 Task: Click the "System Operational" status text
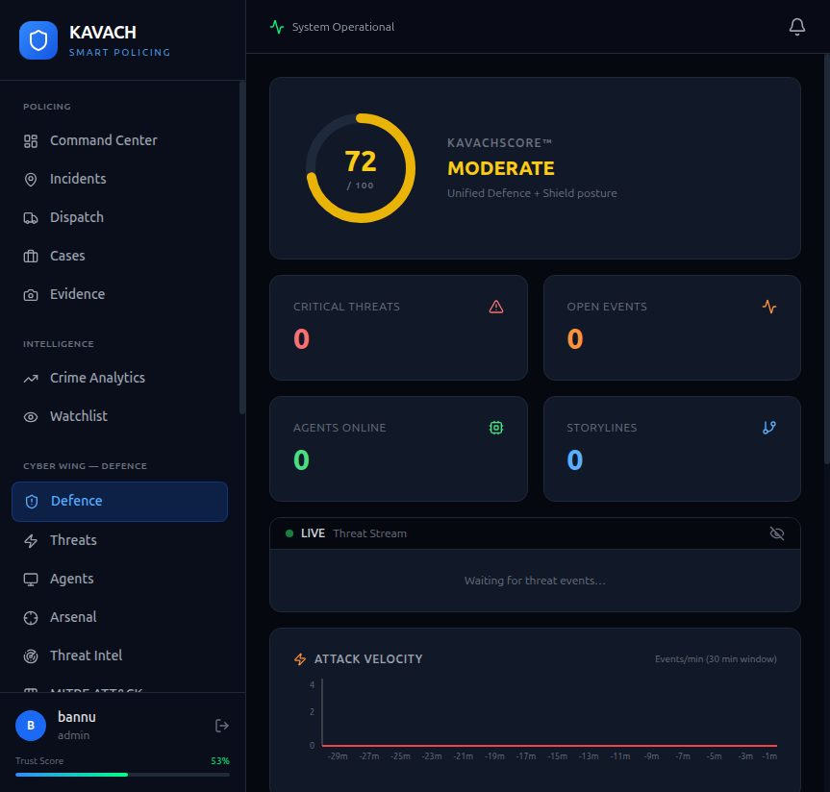coord(343,27)
